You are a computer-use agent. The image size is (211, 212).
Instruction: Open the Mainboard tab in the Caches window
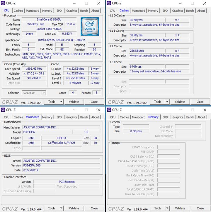click(138, 11)
